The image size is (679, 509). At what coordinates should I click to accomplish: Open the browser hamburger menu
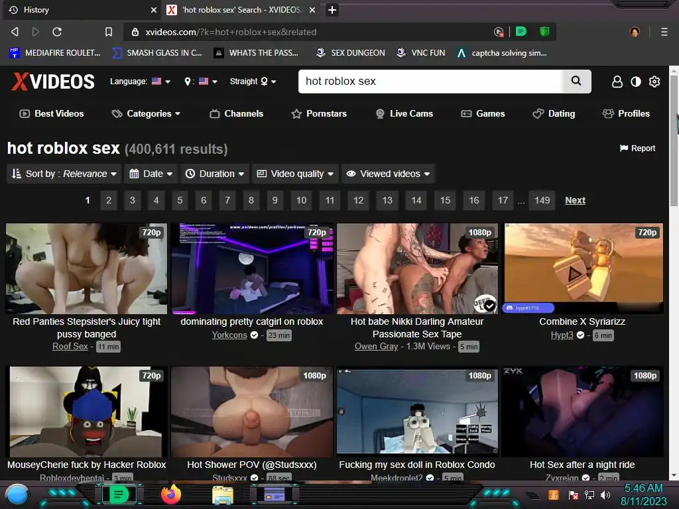[x=664, y=32]
